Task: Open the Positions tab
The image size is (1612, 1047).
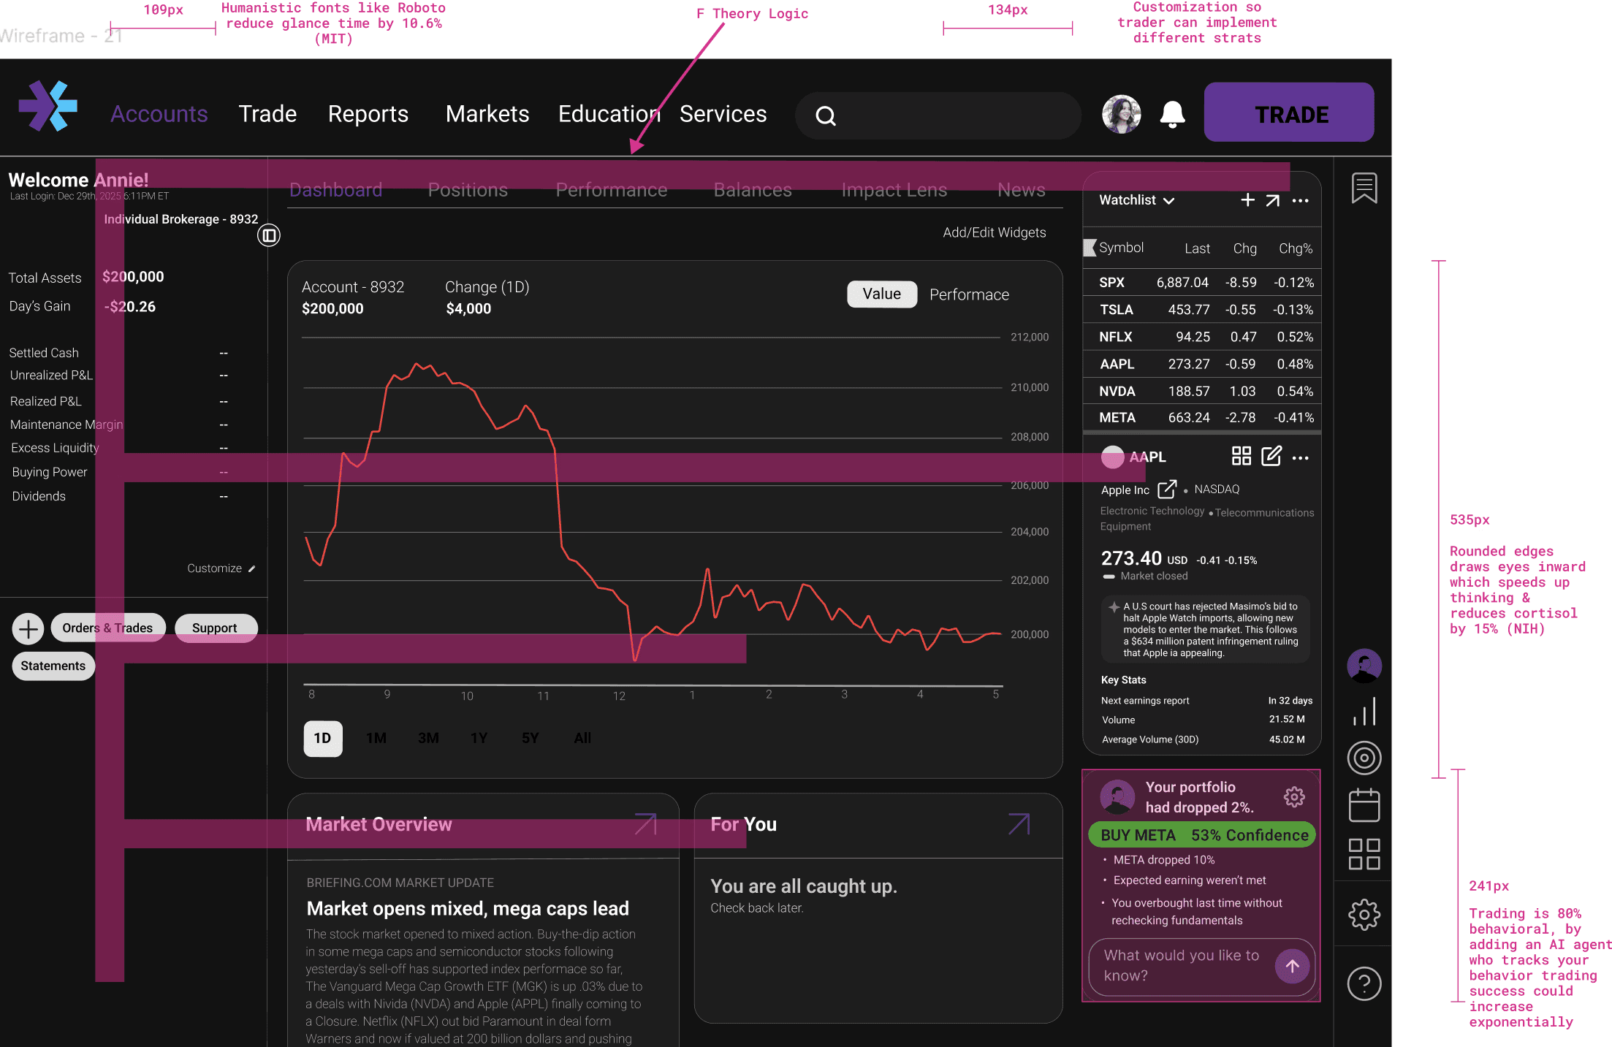Action: 468,190
